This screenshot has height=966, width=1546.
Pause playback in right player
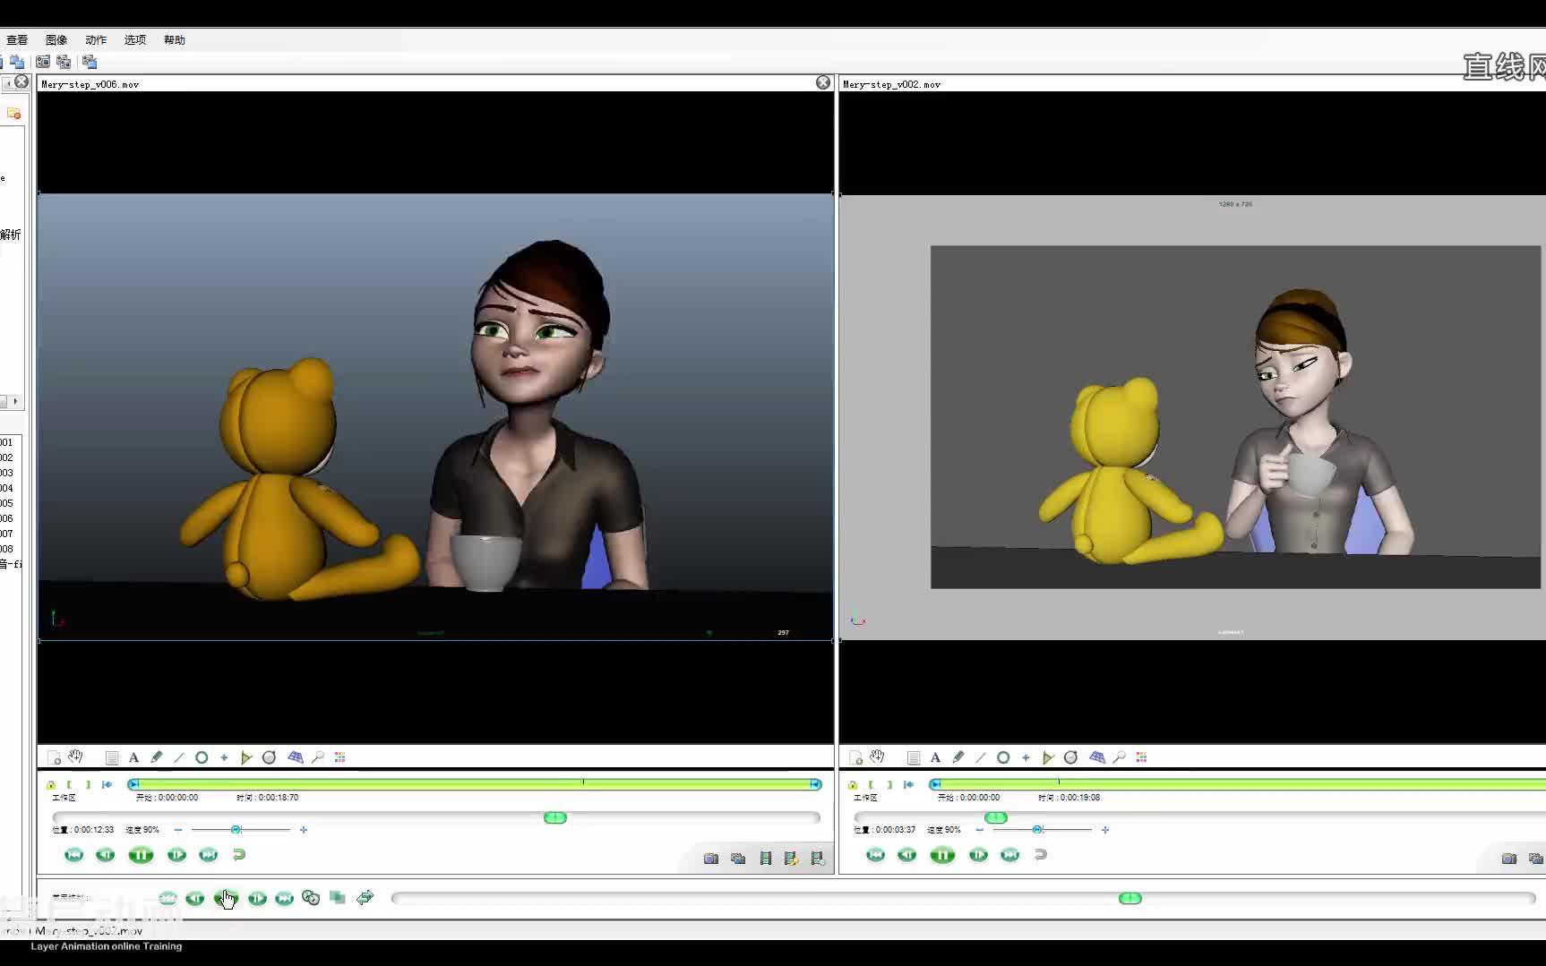click(x=942, y=855)
